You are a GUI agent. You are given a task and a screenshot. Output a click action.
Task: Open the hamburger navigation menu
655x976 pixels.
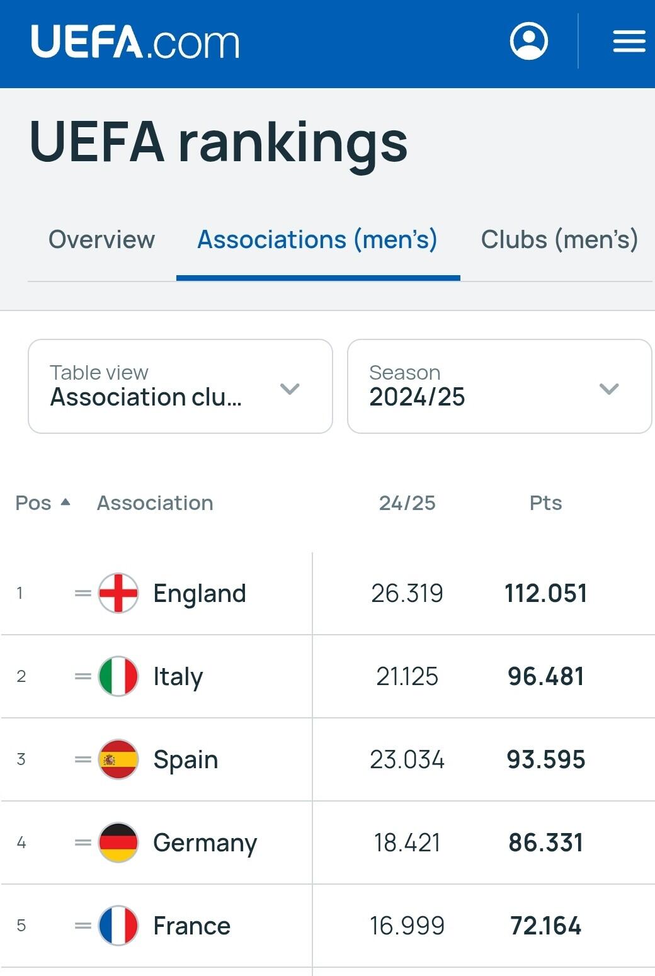pyautogui.click(x=629, y=42)
